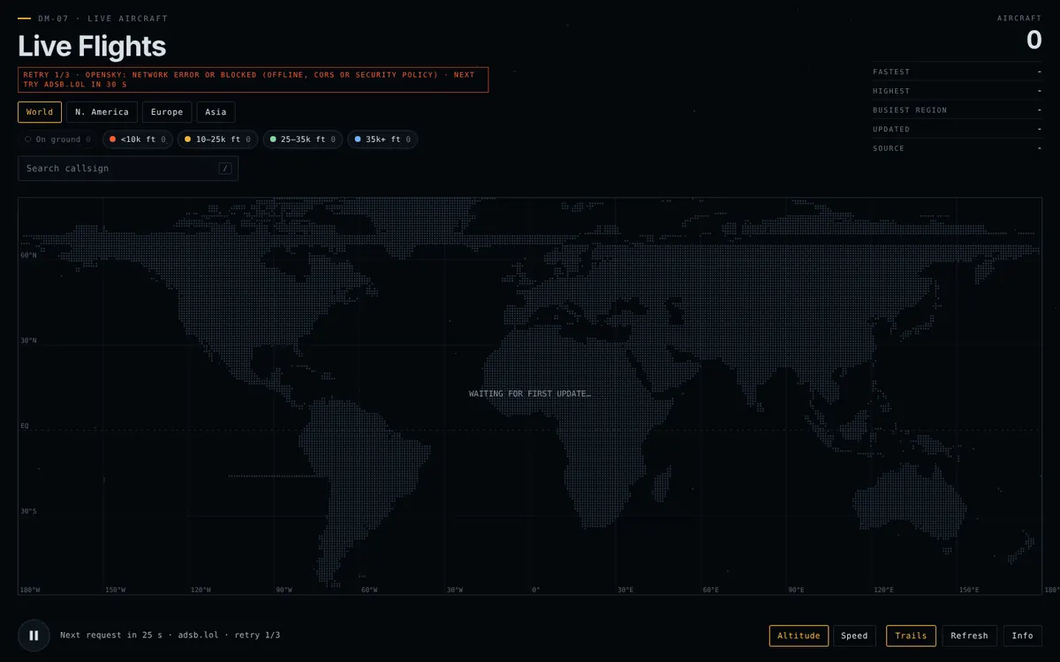Screen dimensions: 1060x662
Task: Click the 150°W longitude label
Action: 115,590
